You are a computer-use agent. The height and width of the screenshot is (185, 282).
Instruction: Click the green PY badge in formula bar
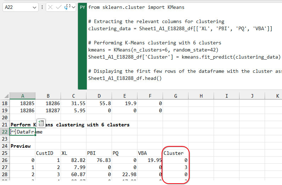coord(82,7)
